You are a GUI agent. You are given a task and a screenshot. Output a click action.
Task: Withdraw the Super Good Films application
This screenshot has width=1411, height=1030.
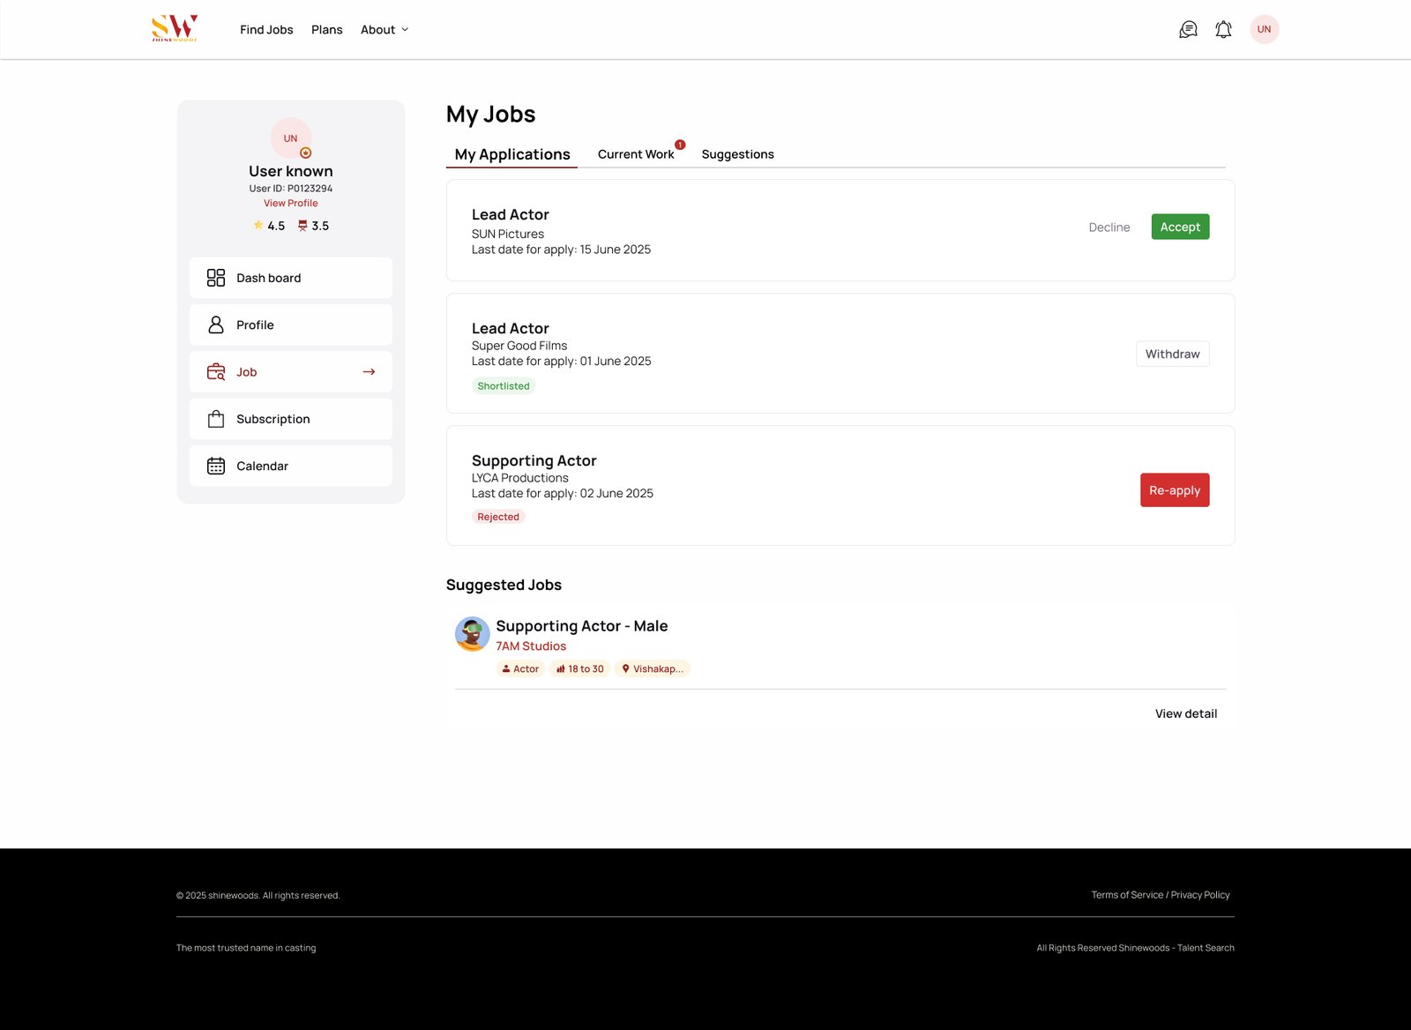pos(1173,354)
